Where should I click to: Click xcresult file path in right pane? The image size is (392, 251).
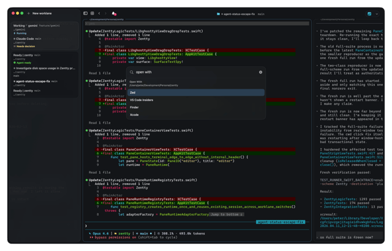(351, 222)
